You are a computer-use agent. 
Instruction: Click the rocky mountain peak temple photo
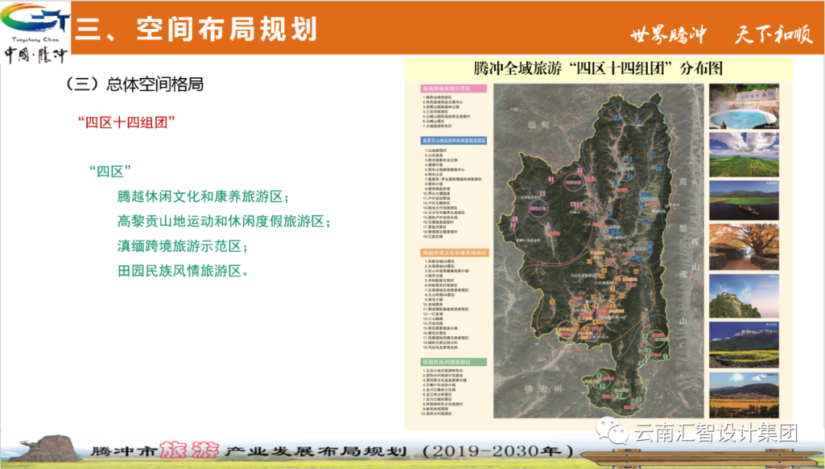click(744, 296)
